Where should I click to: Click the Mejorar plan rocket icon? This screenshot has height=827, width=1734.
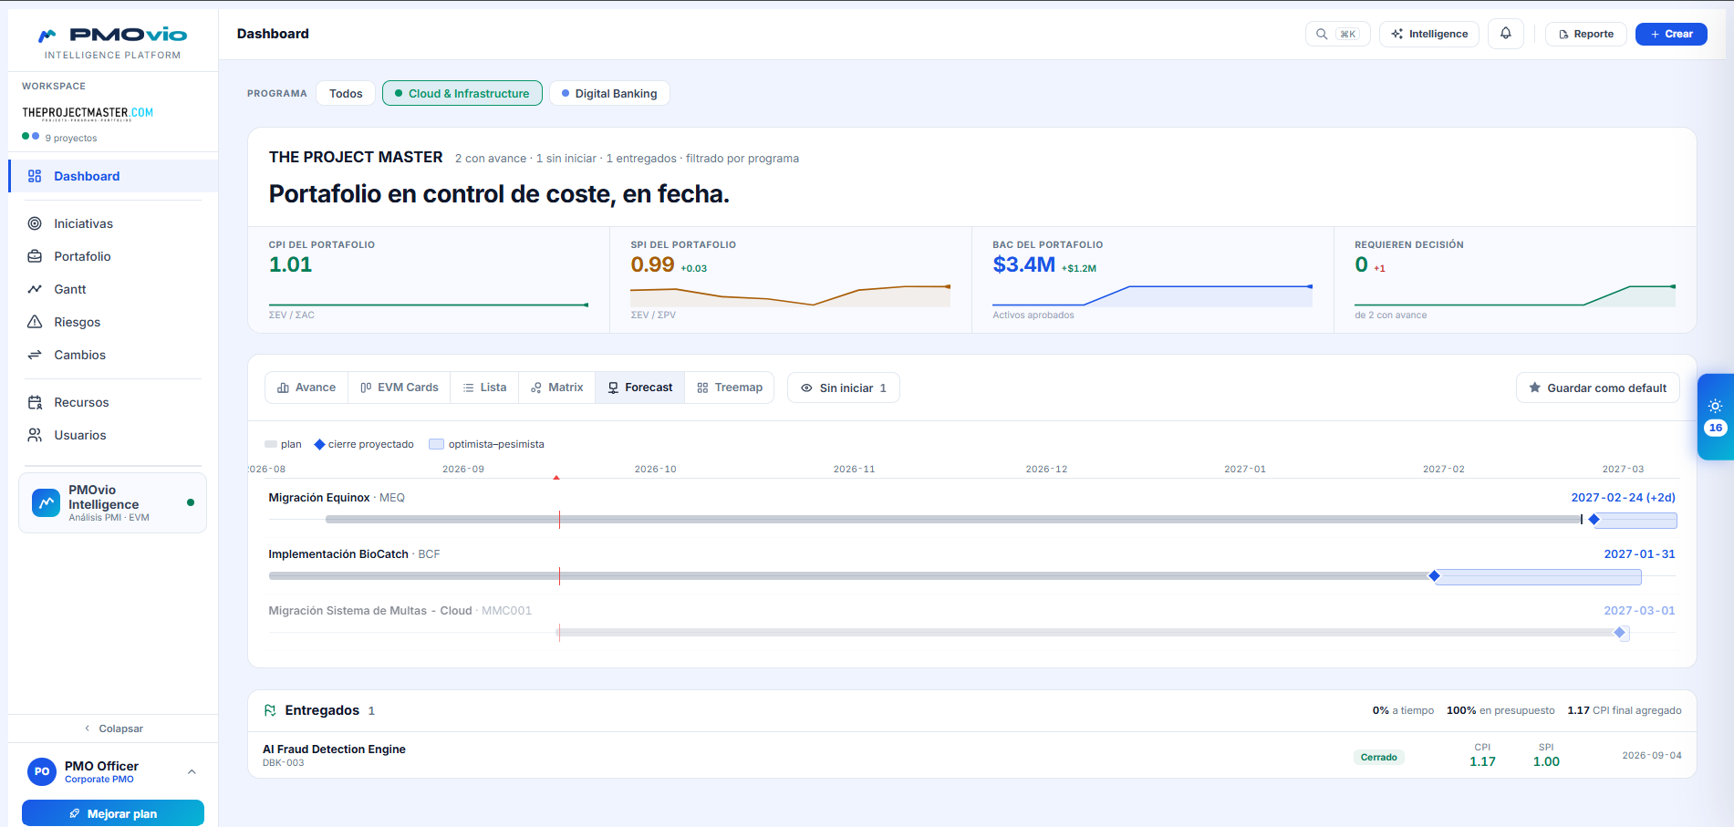75,813
